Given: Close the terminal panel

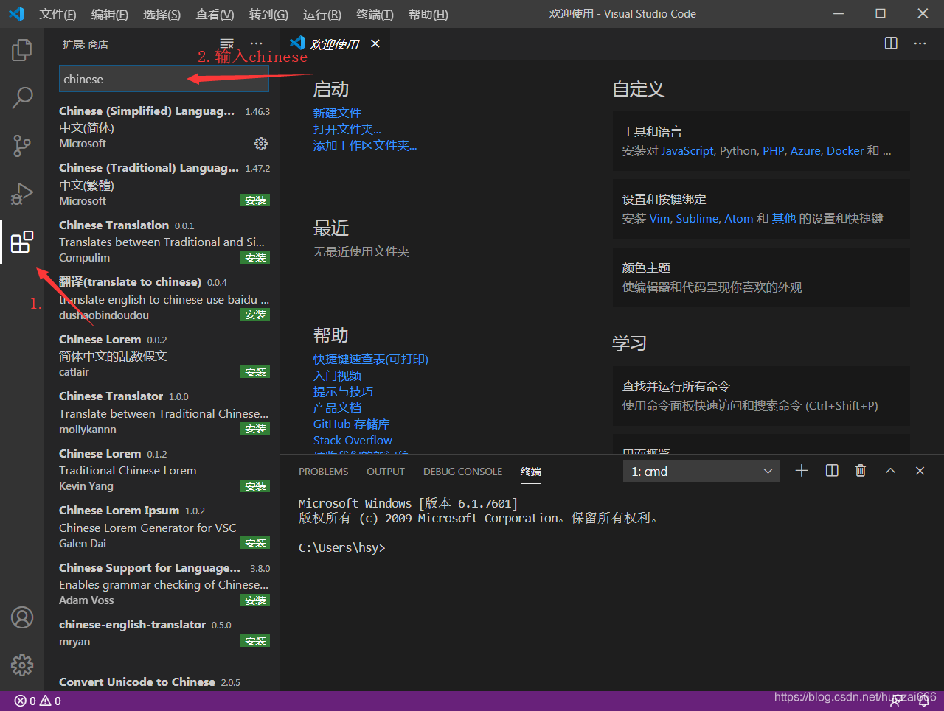Looking at the screenshot, I should coord(920,471).
